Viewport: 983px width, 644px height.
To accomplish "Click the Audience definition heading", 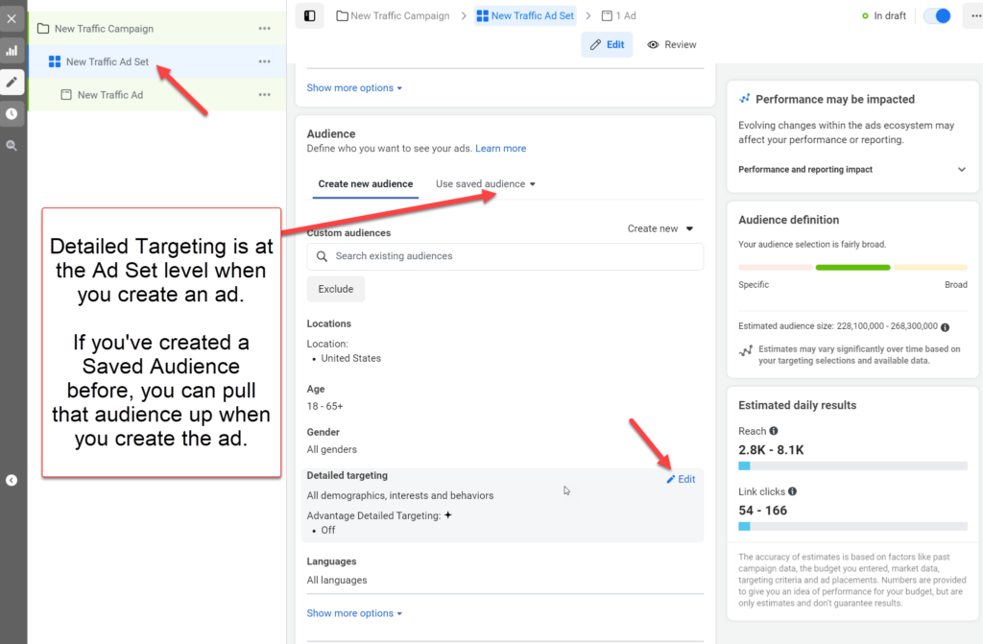I will point(789,220).
